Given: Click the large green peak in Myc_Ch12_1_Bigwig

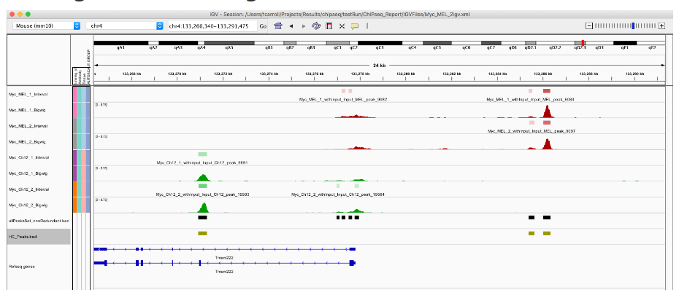Looking at the screenshot, I should pyautogui.click(x=202, y=178).
